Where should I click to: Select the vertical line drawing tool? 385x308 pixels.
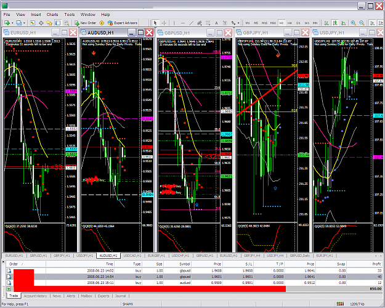tap(174, 23)
